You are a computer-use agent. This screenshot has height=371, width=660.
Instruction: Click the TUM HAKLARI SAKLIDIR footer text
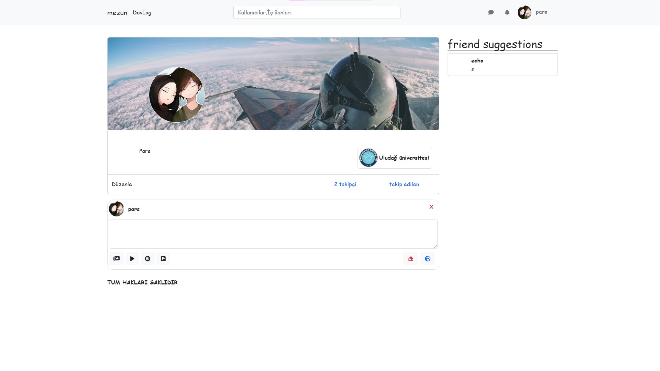(x=142, y=282)
